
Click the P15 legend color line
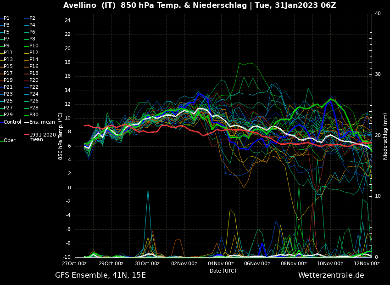[x=2, y=67]
